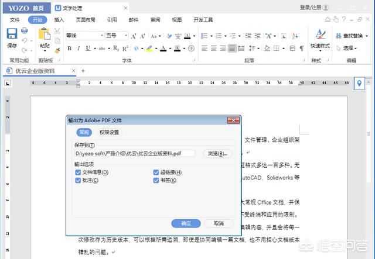Go to the YOZO 首页 home tab

coord(27,8)
